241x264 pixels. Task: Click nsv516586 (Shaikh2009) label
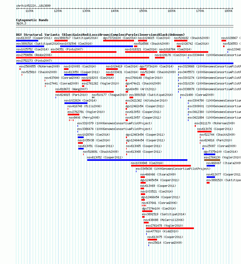point(152,44)
